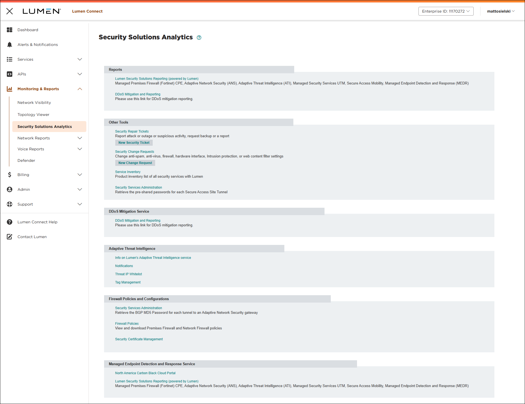Click the New Security Ticket button

tap(134, 142)
